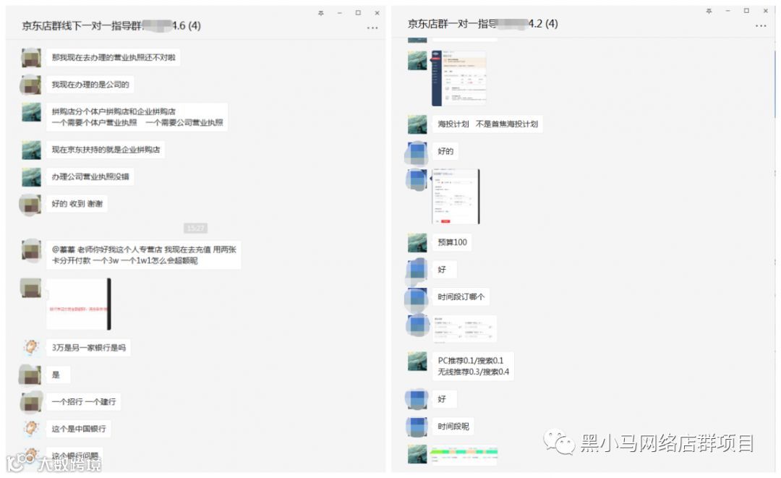Select message 3万是另一家银行是吗
Image resolution: width=781 pixels, height=478 pixels.
89,348
